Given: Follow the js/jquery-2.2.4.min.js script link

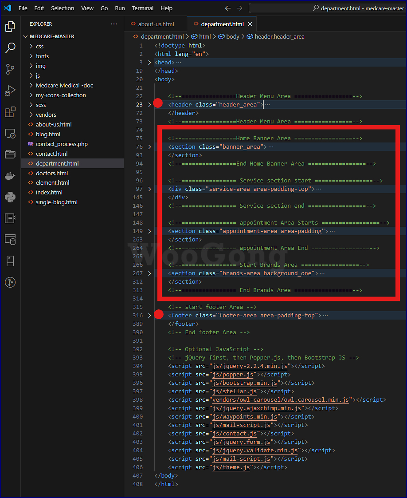Looking at the screenshot, I should [x=250, y=366].
